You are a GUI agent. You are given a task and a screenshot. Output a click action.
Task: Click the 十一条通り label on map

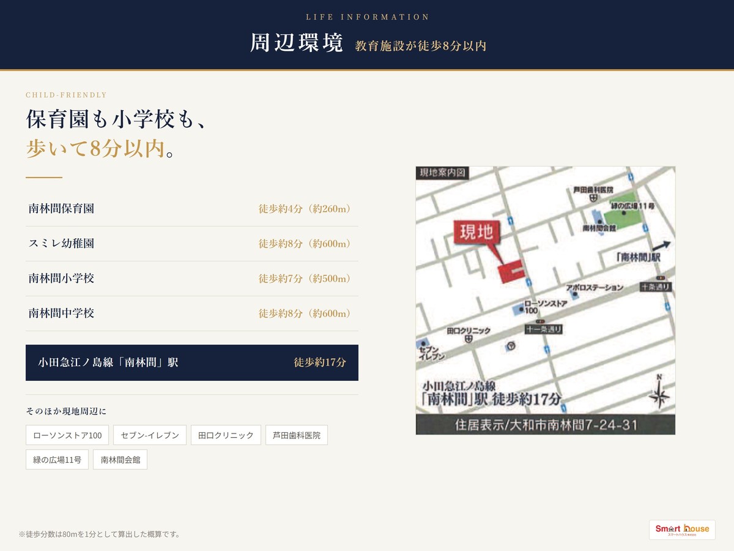tap(543, 329)
